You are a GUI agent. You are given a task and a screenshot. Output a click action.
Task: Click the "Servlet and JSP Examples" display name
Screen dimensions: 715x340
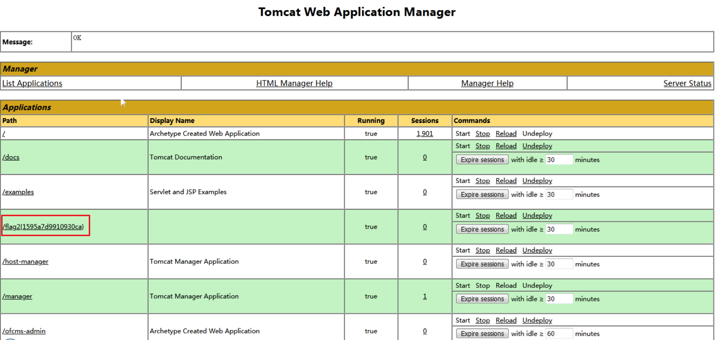click(x=188, y=192)
